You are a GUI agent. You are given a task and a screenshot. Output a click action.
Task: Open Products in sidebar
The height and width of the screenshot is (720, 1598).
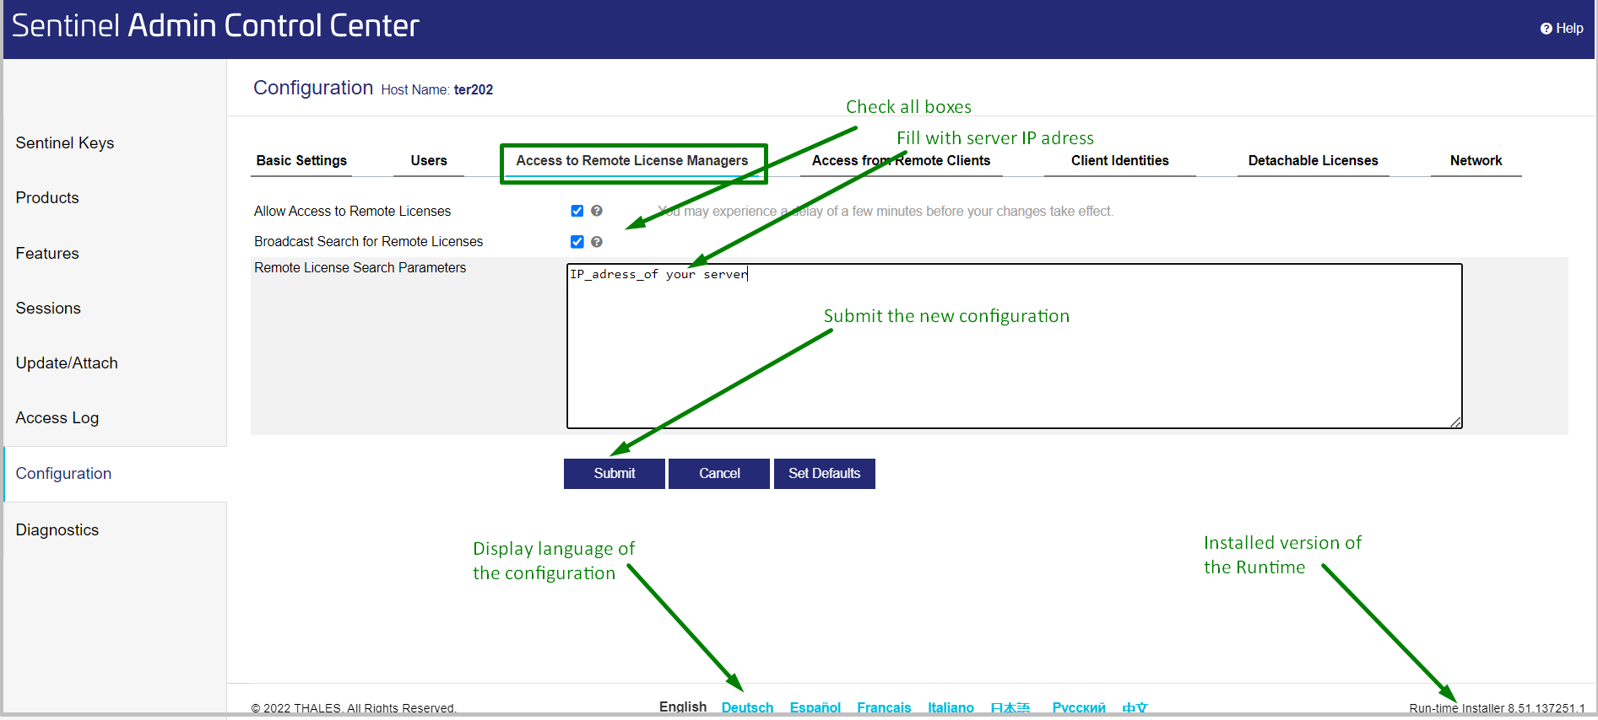pos(47,197)
